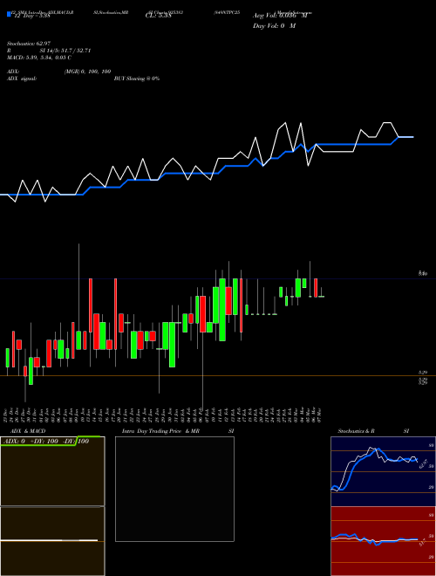Click the 'Stochastics: 62.97' readout
Screen dimensions: 436x576
pos(29,44)
